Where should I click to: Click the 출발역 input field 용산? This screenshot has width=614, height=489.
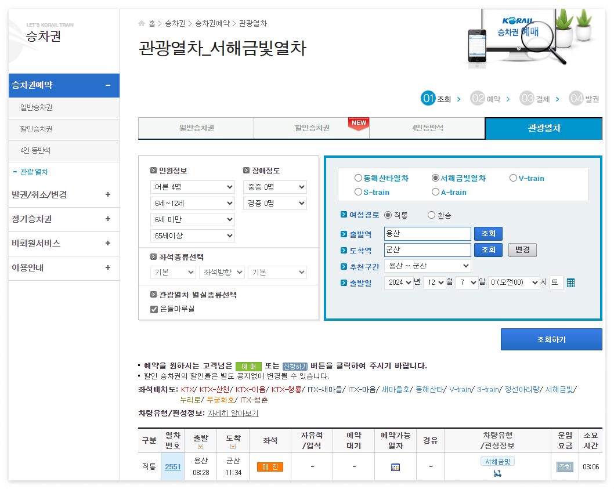[x=428, y=234]
